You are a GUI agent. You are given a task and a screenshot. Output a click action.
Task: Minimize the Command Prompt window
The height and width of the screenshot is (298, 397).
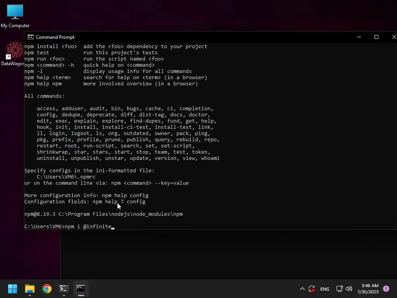(x=359, y=37)
